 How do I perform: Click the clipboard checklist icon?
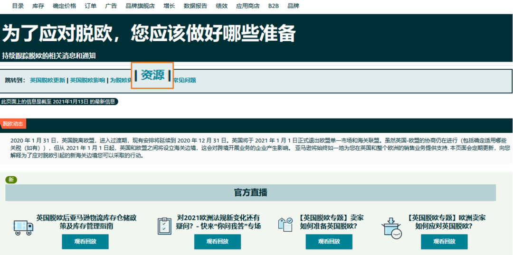pyautogui.click(x=164, y=226)
